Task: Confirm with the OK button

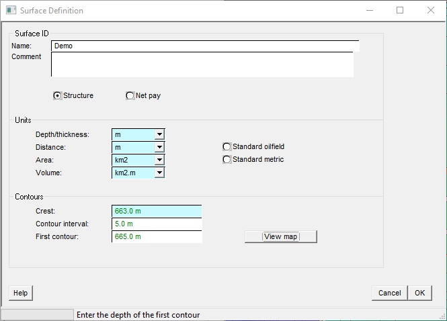Action: coord(419,293)
